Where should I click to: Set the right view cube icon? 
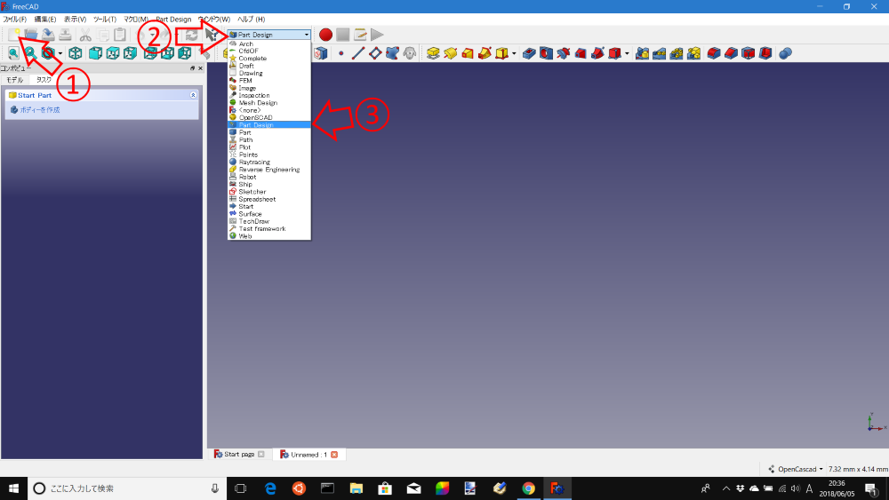point(130,53)
